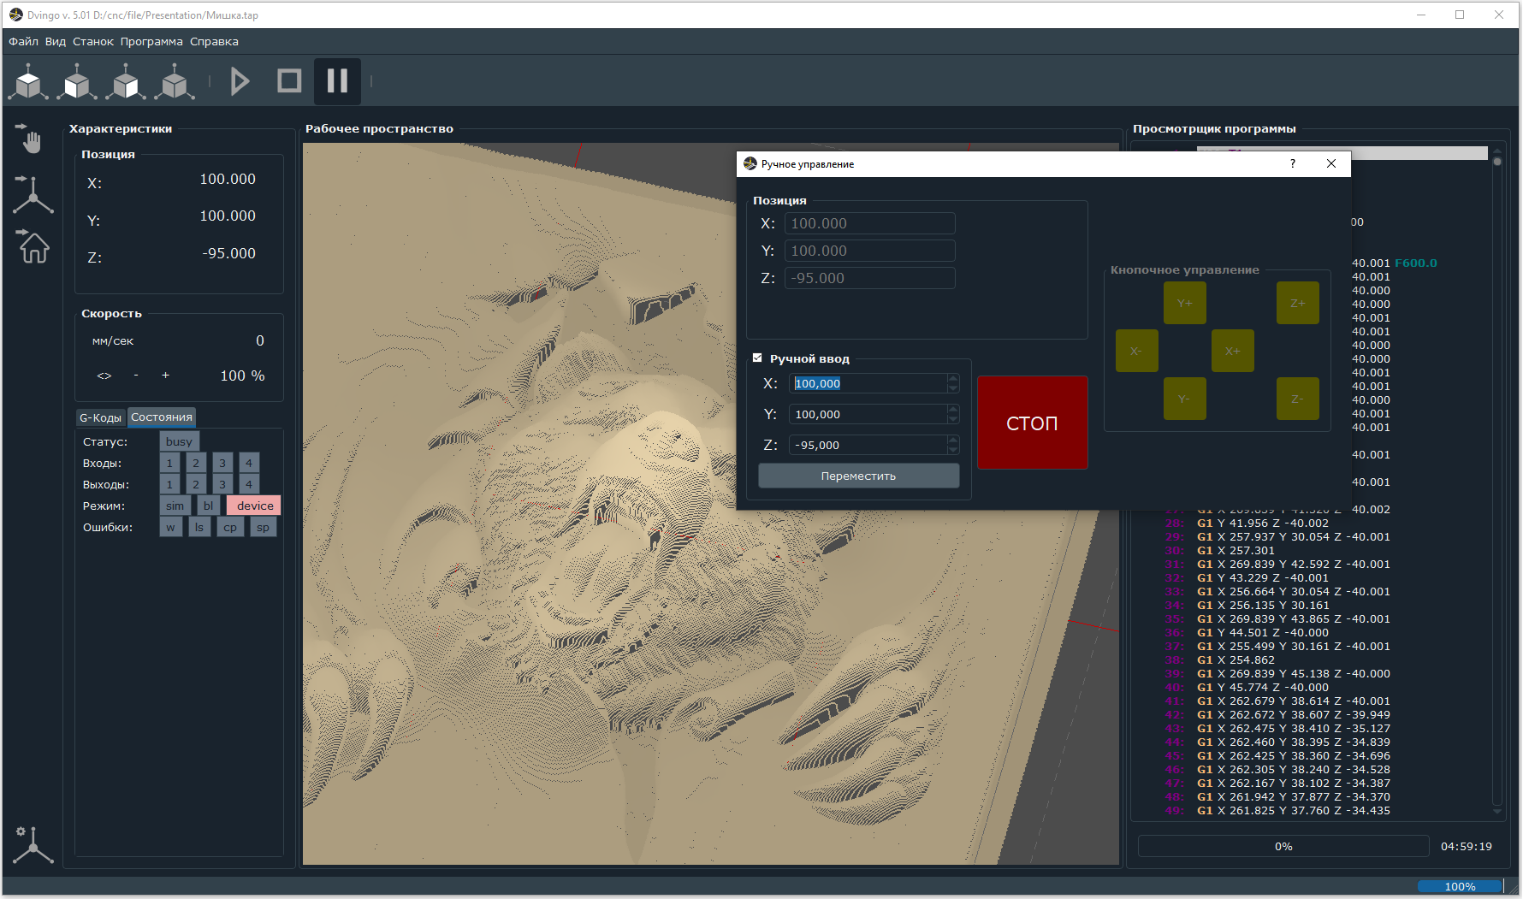Select the isometric view cube icon

click(175, 82)
